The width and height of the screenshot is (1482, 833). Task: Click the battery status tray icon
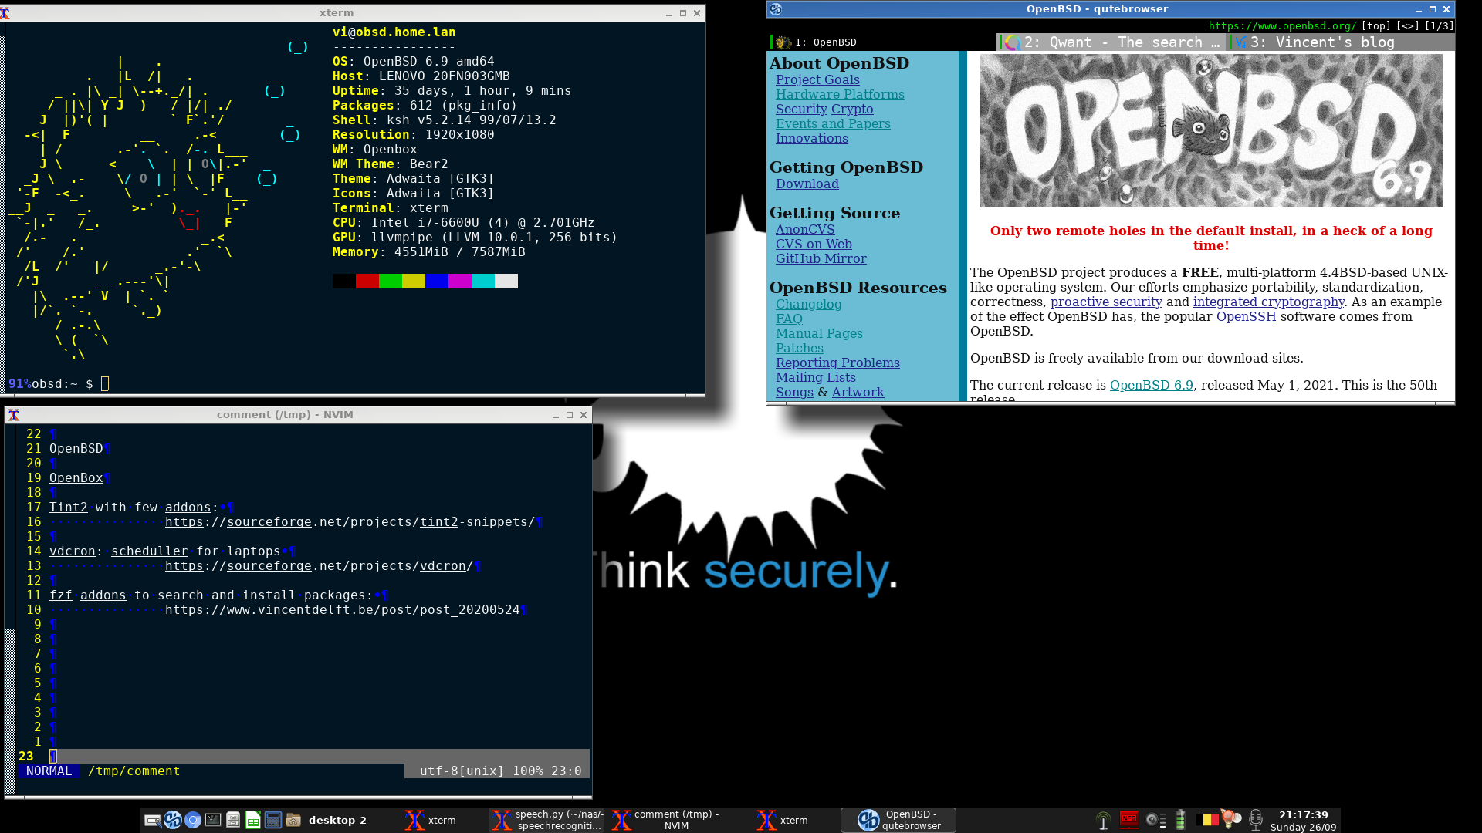click(1180, 820)
